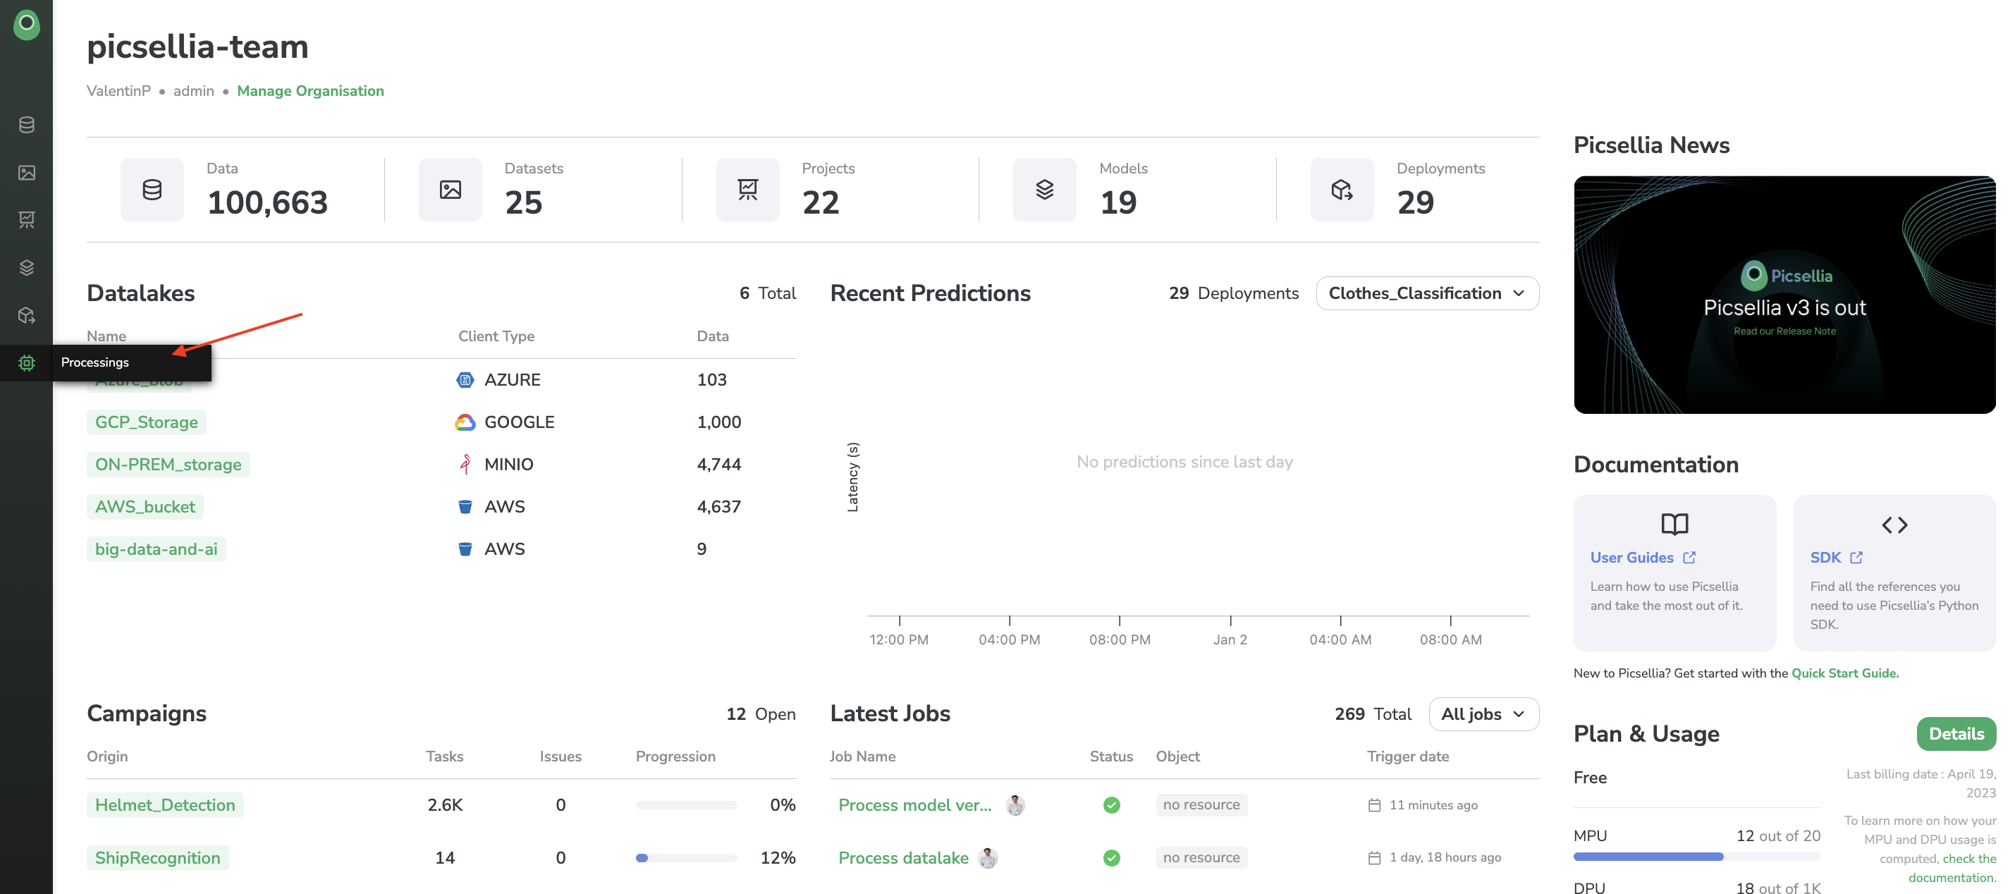
Task: Open the AWS_bucket datalake
Action: coord(145,507)
